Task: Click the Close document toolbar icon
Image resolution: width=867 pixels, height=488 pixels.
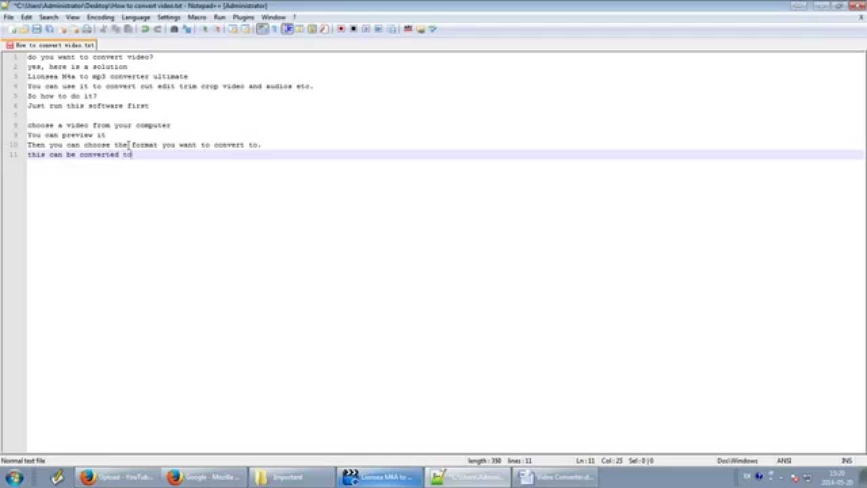Action: 63,29
